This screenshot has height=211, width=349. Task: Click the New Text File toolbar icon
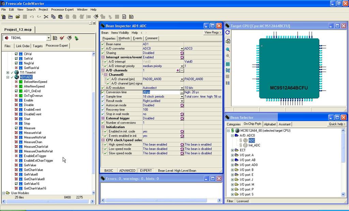[x=3, y=17]
